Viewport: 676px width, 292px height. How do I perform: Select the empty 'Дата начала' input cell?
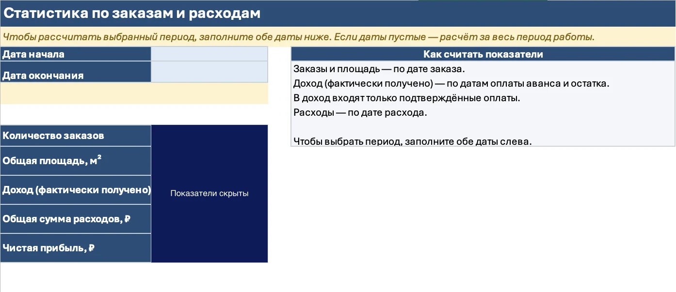point(209,54)
